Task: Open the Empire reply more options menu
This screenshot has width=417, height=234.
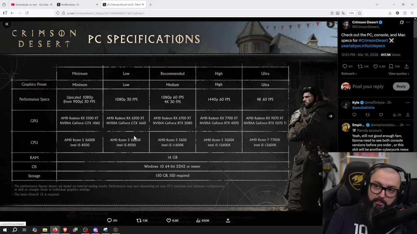Action: coord(408,125)
